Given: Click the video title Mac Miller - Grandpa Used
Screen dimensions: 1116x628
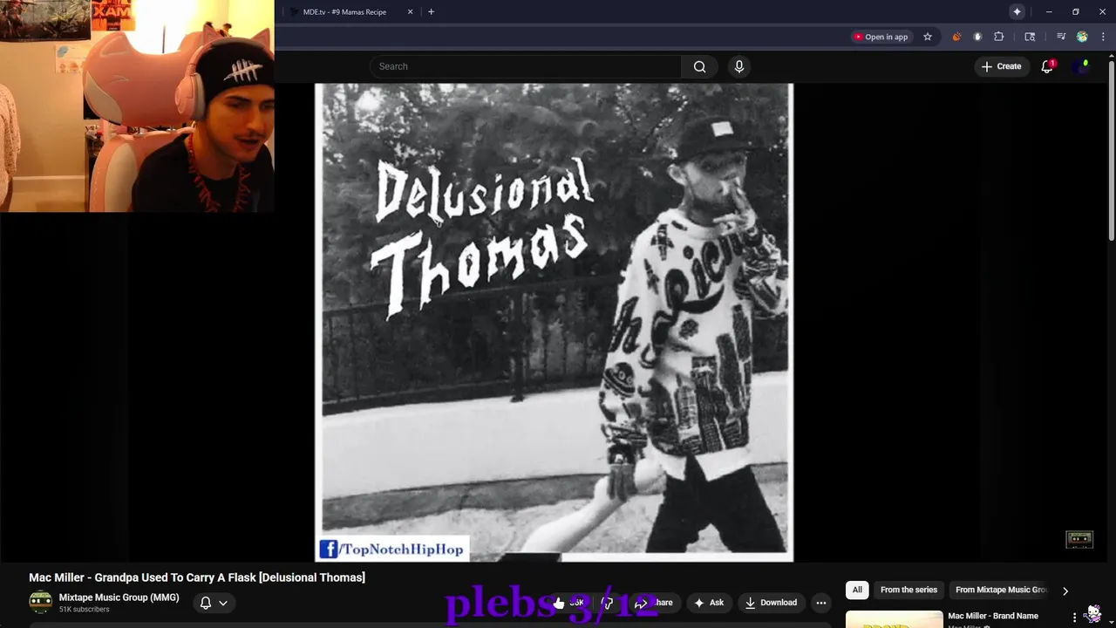Looking at the screenshot, I should [197, 577].
